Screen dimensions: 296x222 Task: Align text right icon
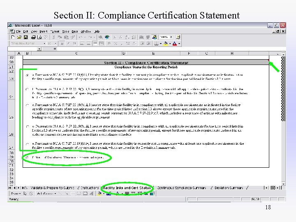(95, 44)
